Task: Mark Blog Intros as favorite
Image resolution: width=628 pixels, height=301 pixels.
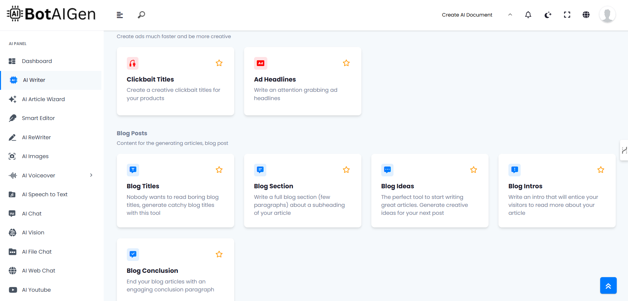Action: pyautogui.click(x=601, y=170)
